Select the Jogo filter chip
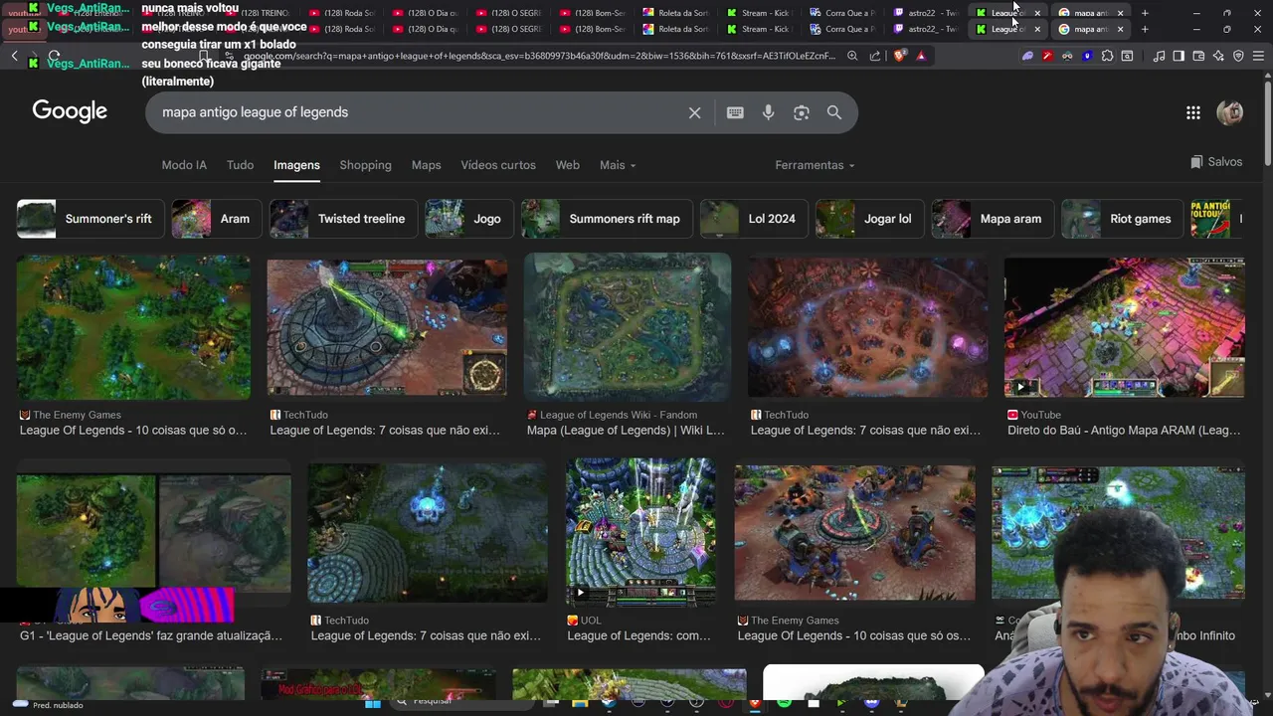The image size is (1273, 716). [468, 219]
